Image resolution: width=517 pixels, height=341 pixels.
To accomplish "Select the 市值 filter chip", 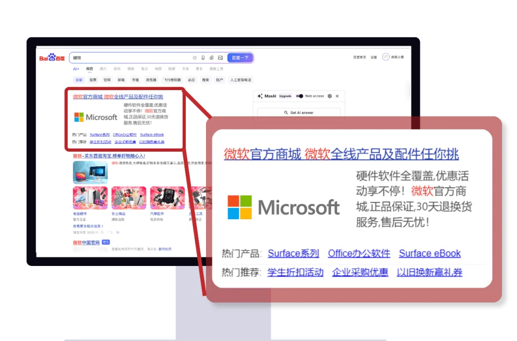I will coord(135,80).
